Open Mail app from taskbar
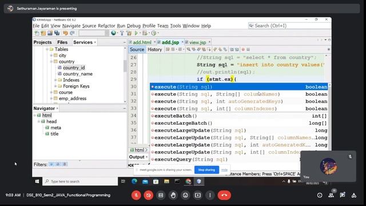Viewport: 366px width, 206px height. 145,181
